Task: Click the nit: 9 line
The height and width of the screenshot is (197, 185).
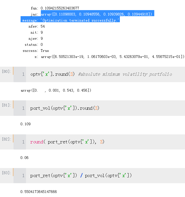Action: tap(36, 32)
